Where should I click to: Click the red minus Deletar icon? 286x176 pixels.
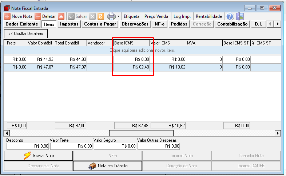[38, 16]
